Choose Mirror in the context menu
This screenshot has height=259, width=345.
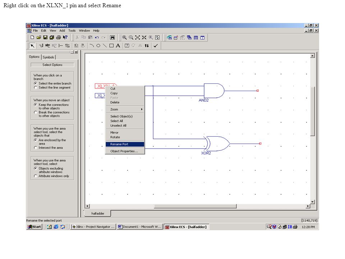pyautogui.click(x=125, y=133)
